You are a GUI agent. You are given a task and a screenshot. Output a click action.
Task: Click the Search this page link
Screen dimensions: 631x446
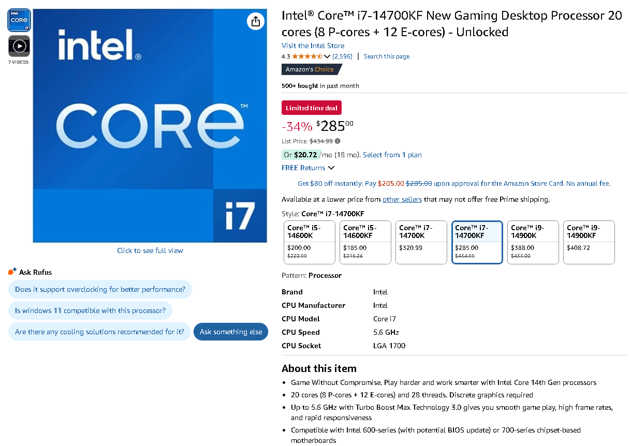386,56
